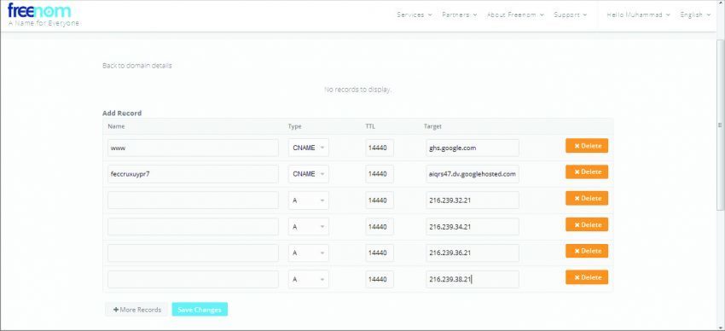Click the target field with 216.239.34.21
The width and height of the screenshot is (725, 331).
click(473, 227)
